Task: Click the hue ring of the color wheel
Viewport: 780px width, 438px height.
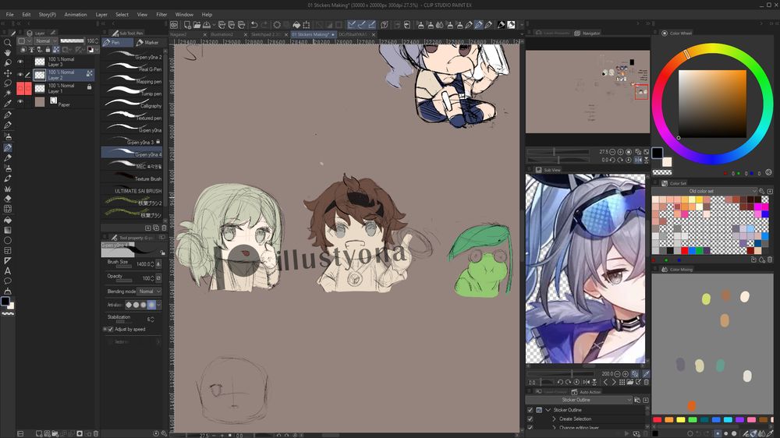Action: pos(712,49)
